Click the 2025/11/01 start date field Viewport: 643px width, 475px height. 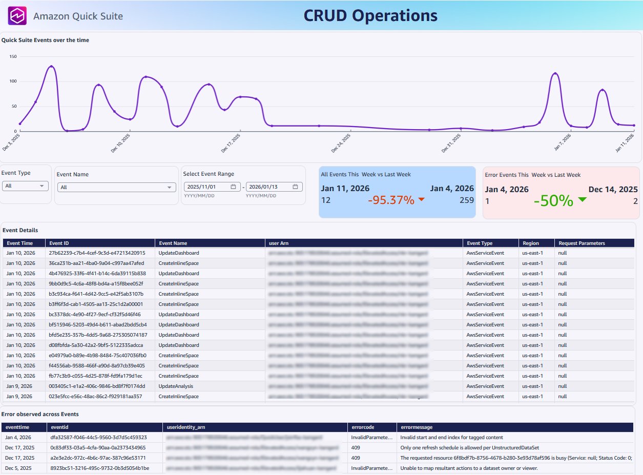tap(207, 187)
